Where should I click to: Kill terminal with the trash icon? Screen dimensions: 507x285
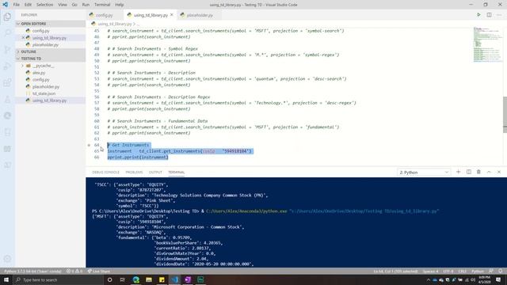[478, 172]
